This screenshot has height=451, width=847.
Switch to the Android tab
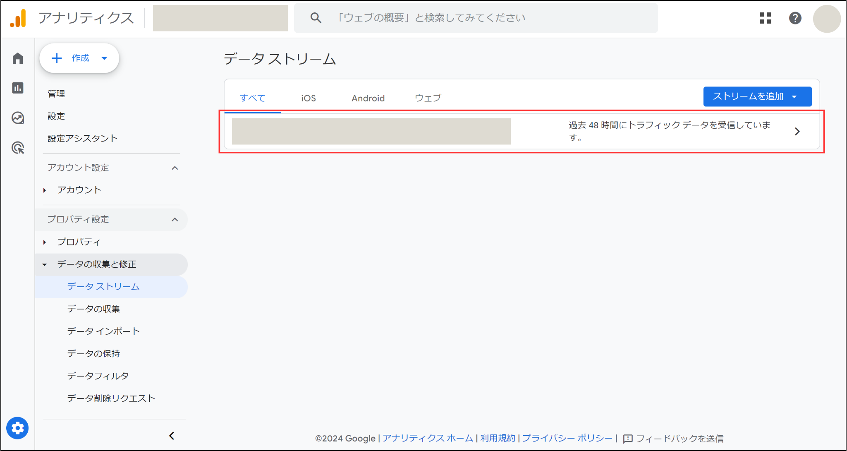[368, 98]
